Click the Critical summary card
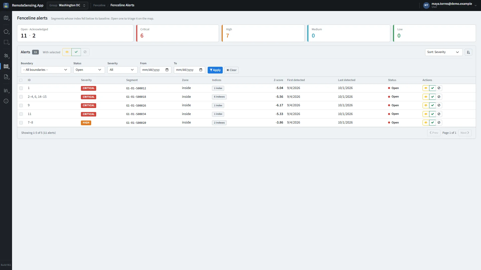The height and width of the screenshot is (270, 481). click(x=177, y=33)
